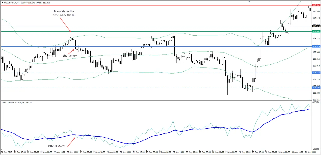Click the 23 Aug 00:00 time label
321x155 pixels.
[x=73, y=152]
